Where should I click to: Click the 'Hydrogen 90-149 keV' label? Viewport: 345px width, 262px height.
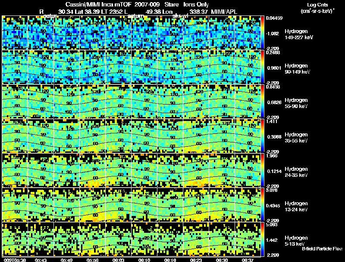click(297, 69)
